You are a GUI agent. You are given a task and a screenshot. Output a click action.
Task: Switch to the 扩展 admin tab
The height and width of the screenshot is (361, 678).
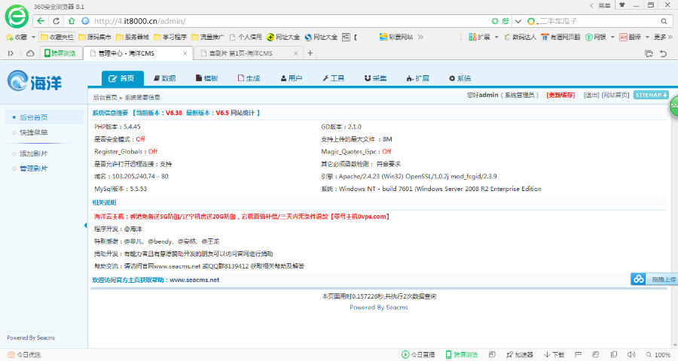[417, 78]
